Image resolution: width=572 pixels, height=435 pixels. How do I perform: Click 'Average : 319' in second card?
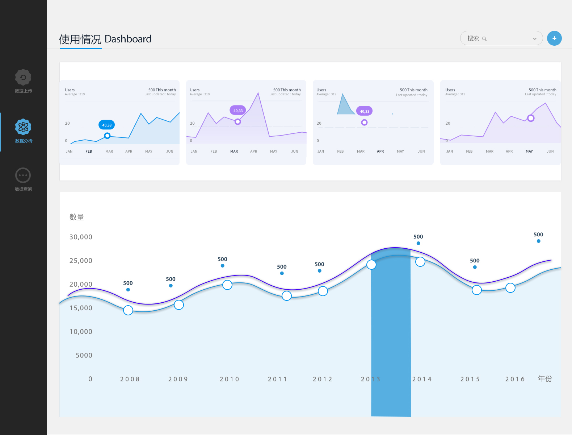click(200, 94)
